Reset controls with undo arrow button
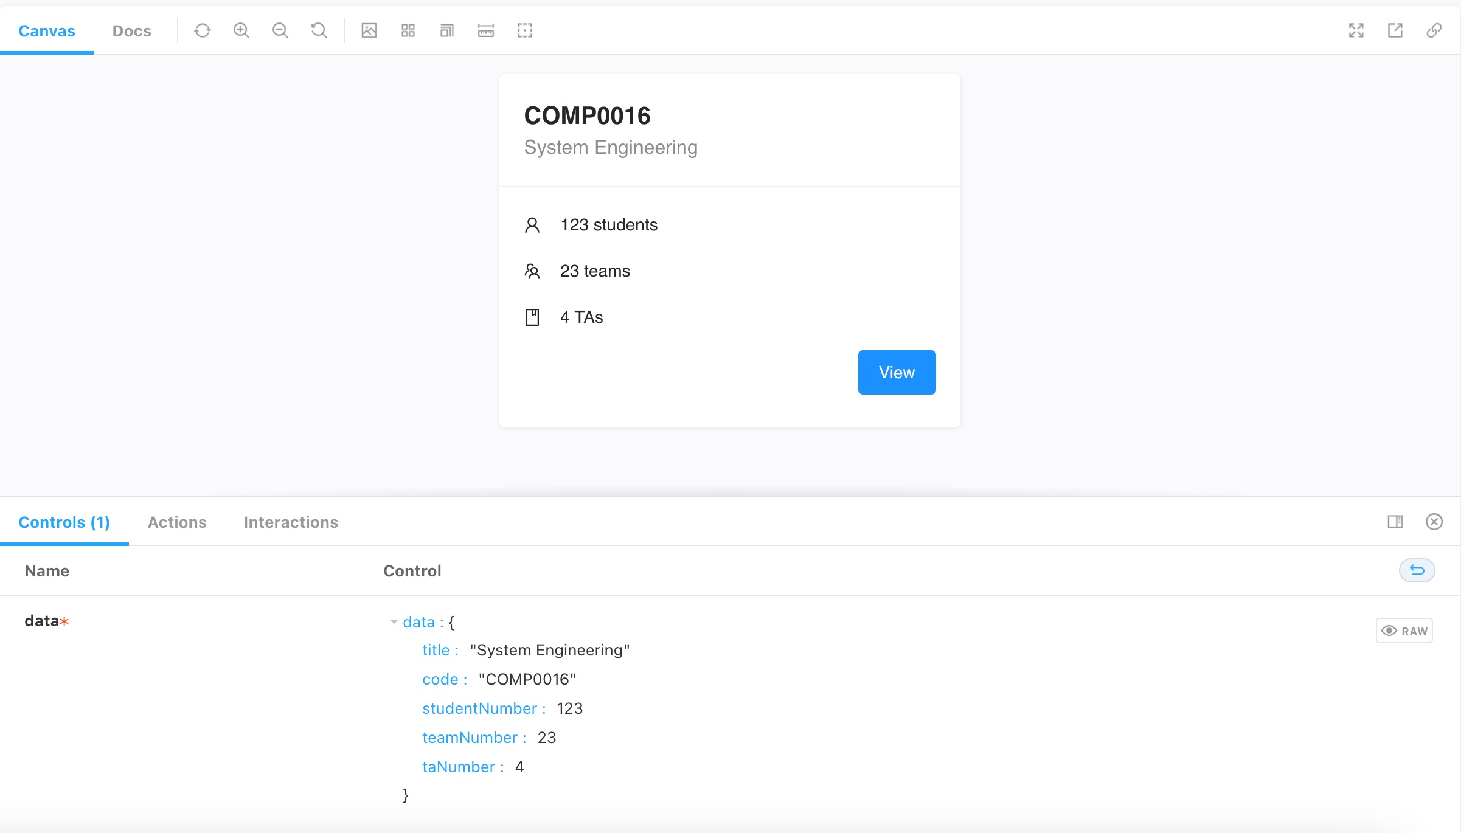 [1417, 570]
